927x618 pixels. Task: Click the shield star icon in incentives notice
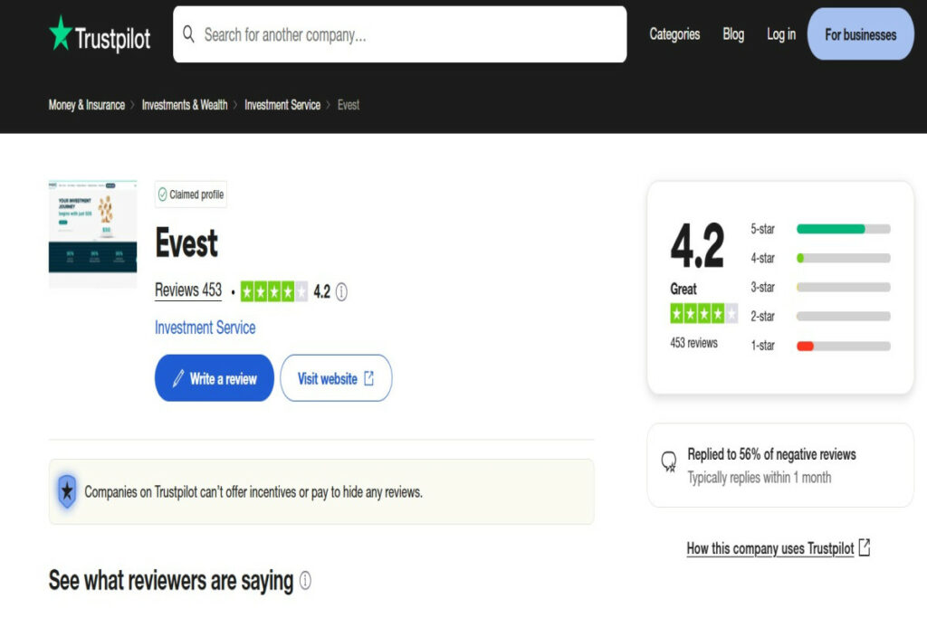coord(67,491)
